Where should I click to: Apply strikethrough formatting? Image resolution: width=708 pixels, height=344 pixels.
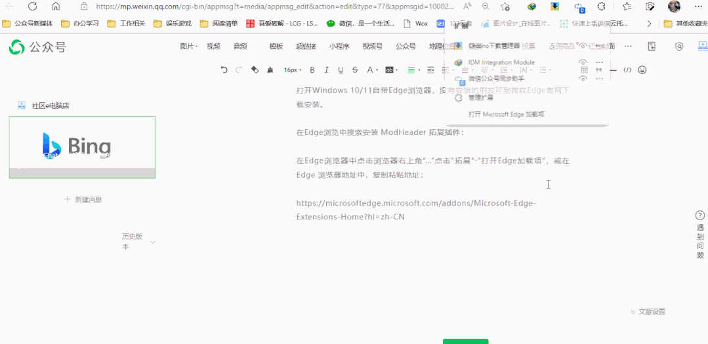(x=355, y=70)
